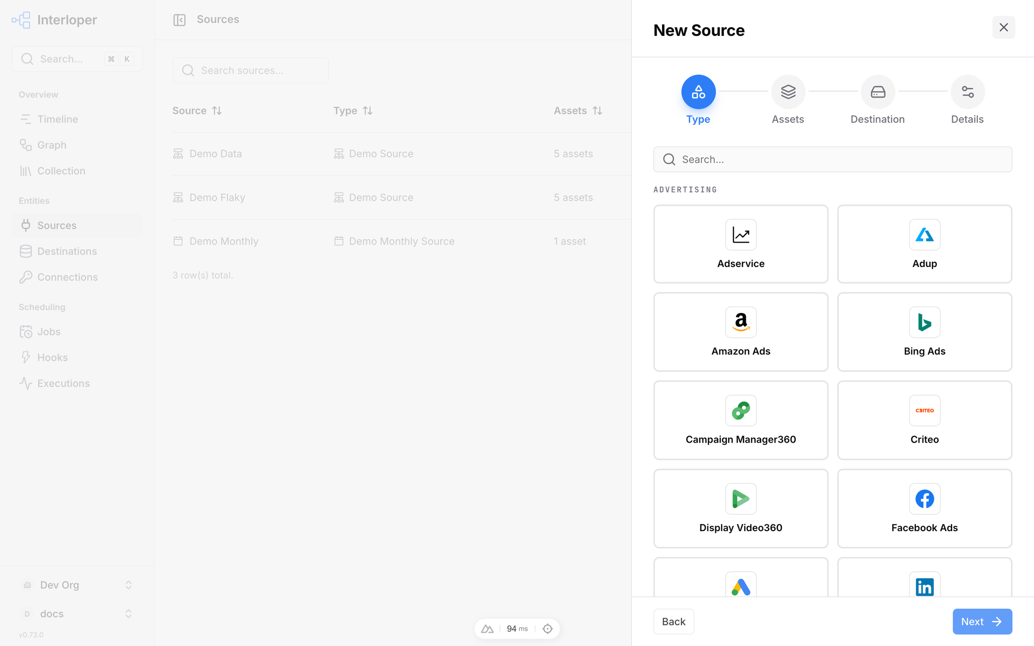Click the source type Search field

point(832,159)
